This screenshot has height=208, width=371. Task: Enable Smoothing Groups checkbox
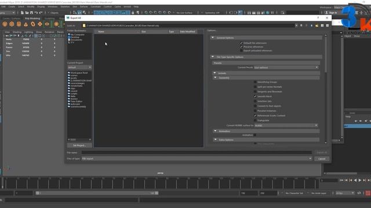click(255, 82)
